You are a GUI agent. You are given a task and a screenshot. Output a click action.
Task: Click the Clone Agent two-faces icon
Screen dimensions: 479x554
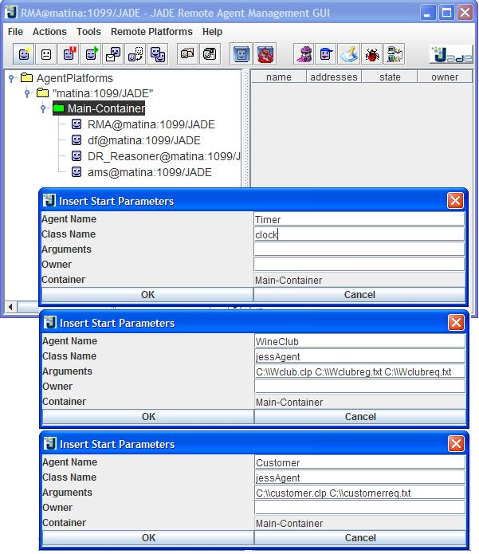158,54
